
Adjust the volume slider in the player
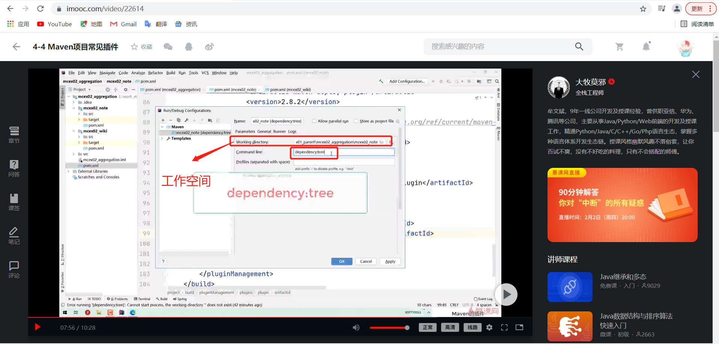click(390, 328)
